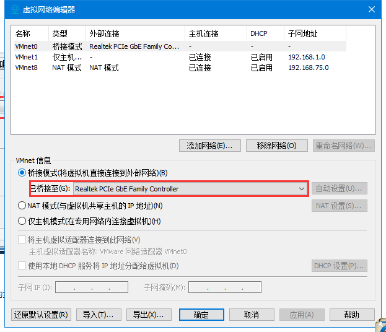Click the 主机连接 column header
Image resolution: width=386 pixels, height=332 pixels.
pos(216,33)
